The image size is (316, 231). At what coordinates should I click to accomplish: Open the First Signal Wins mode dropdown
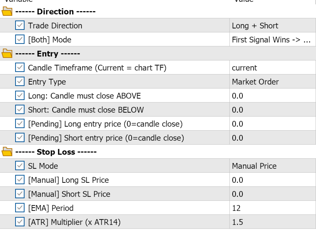coord(272,40)
